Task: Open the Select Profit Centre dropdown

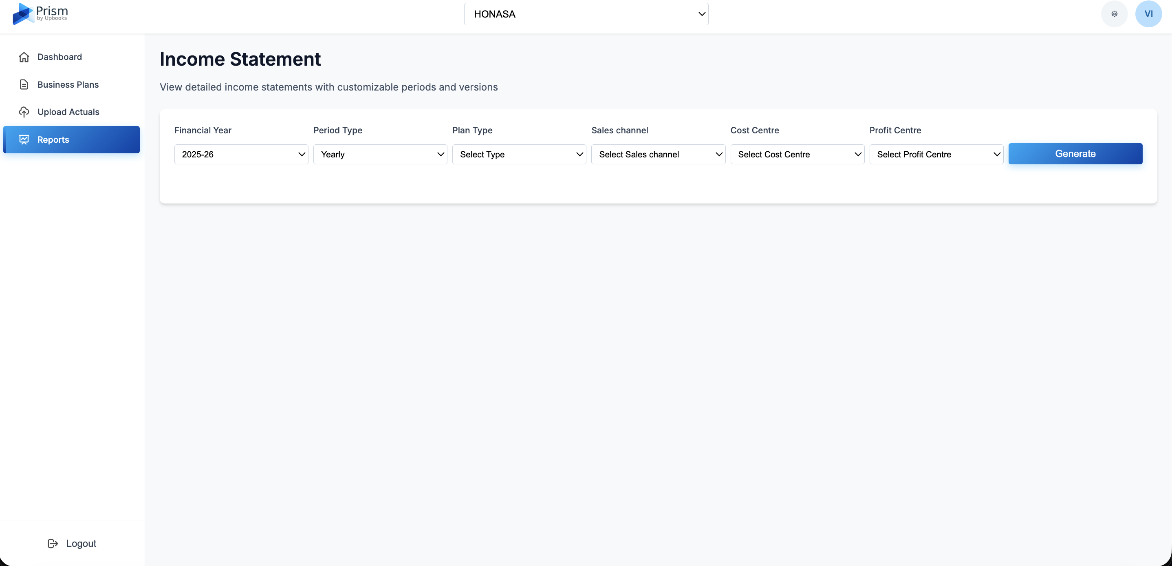Action: click(936, 155)
